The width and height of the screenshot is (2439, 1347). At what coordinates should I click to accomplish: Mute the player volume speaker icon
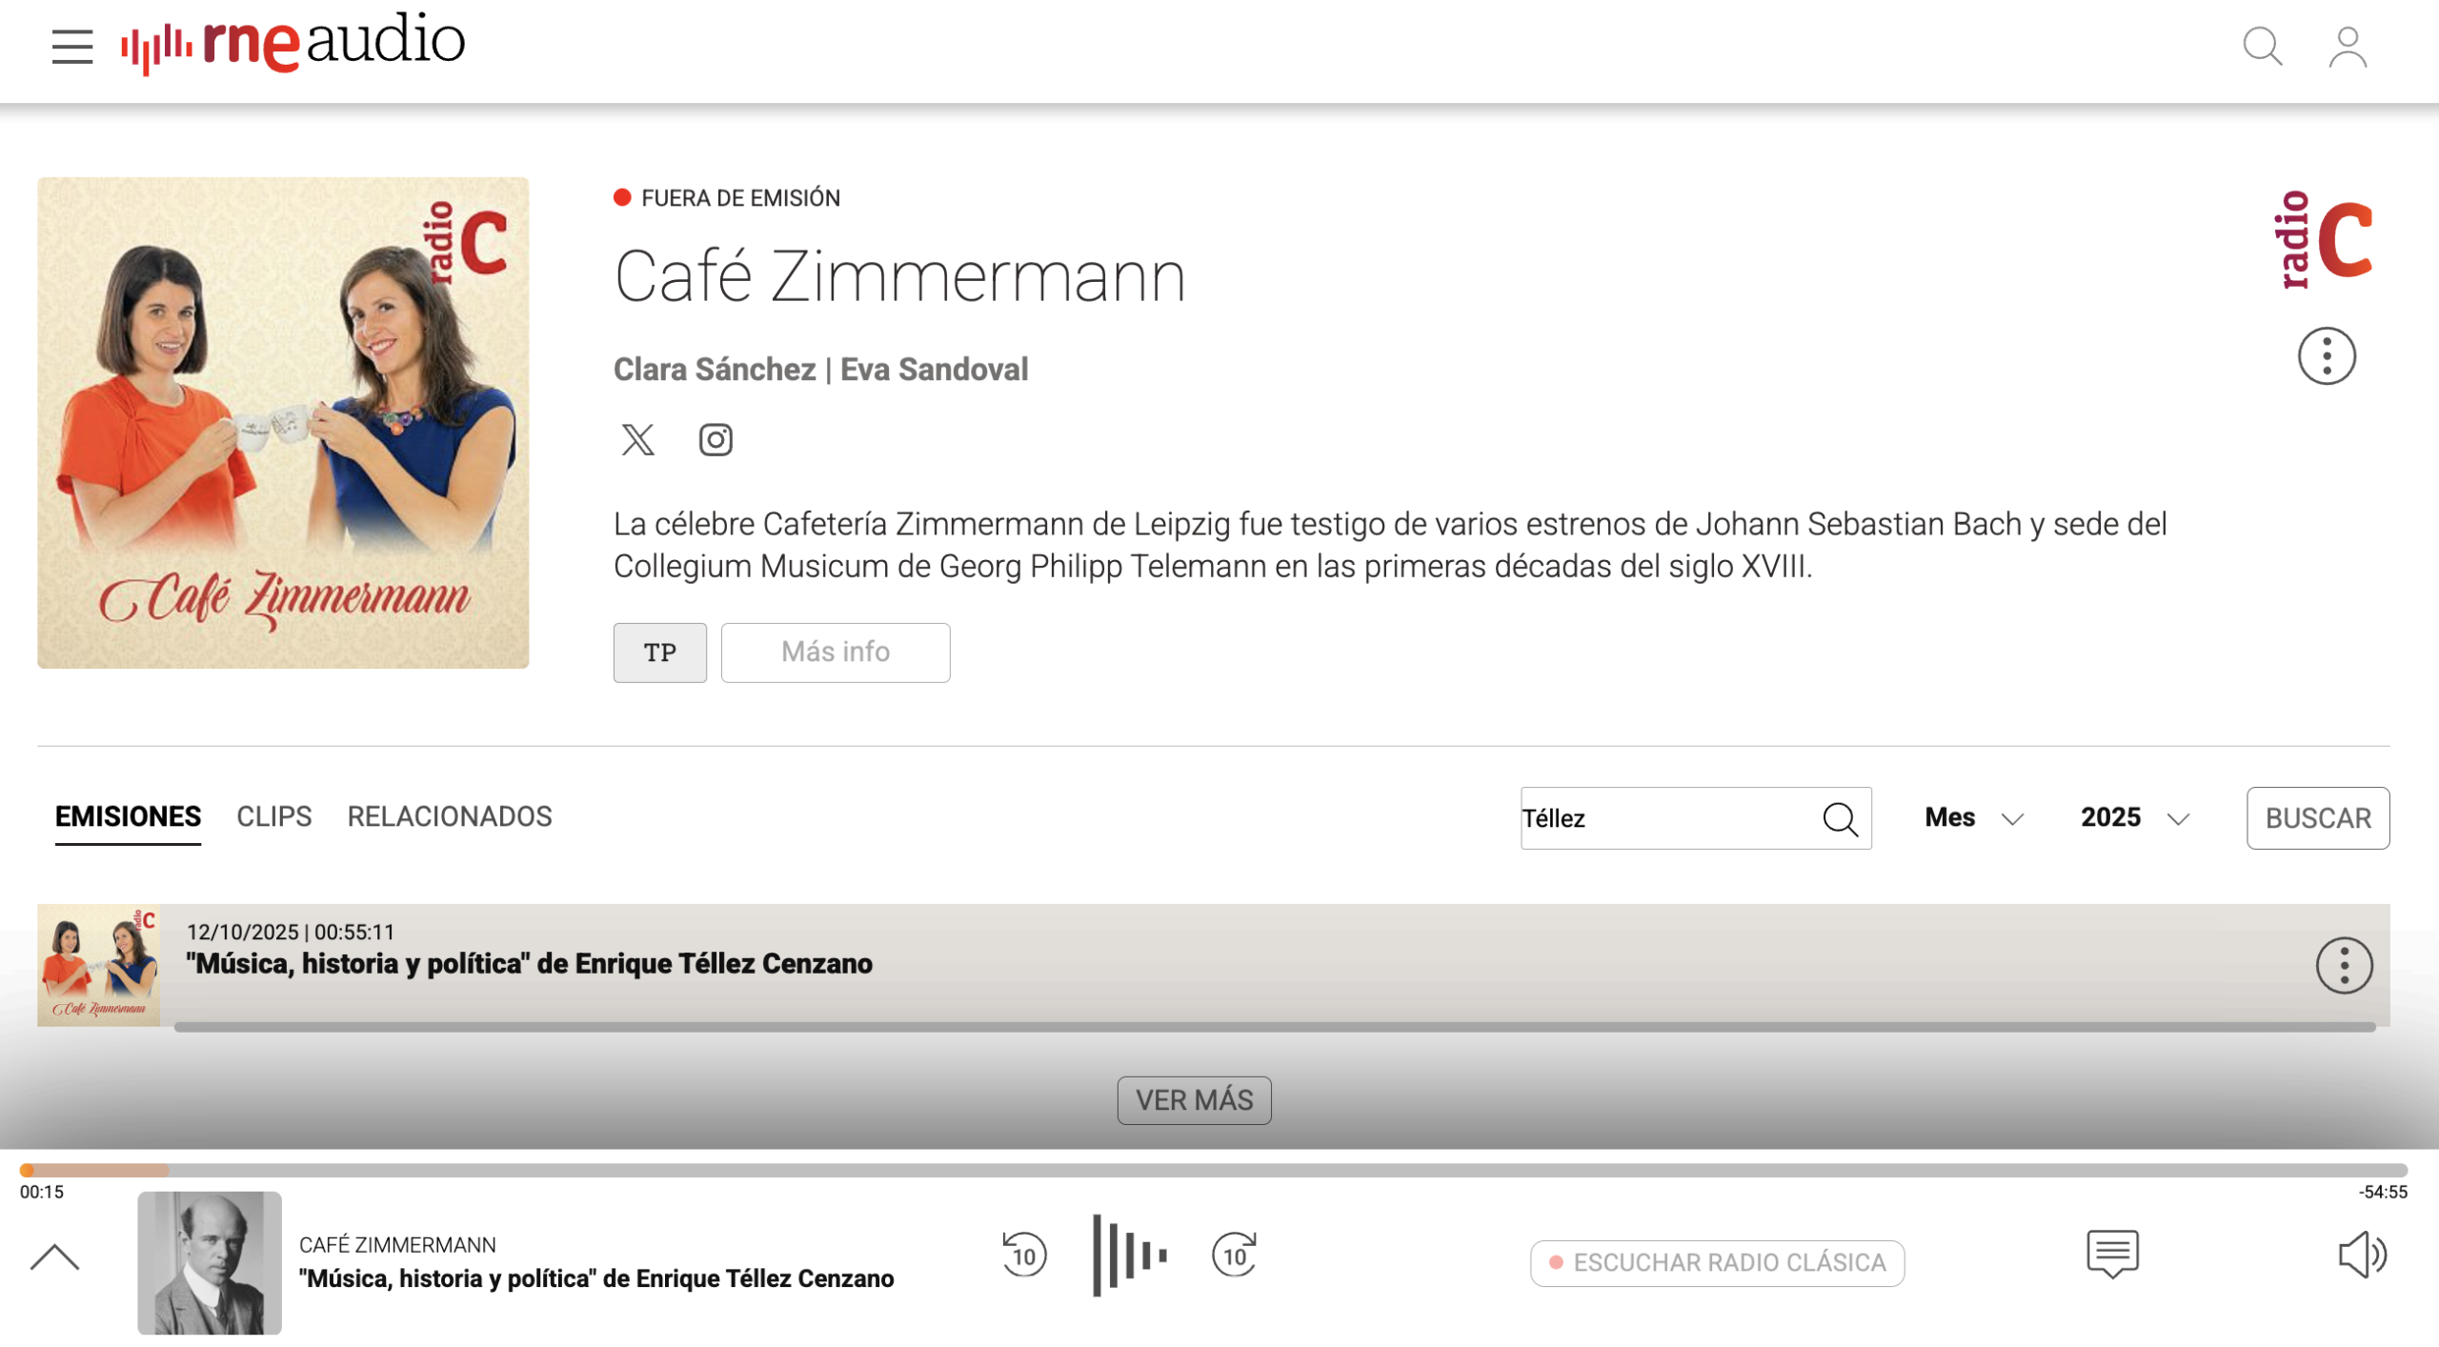(x=2363, y=1255)
